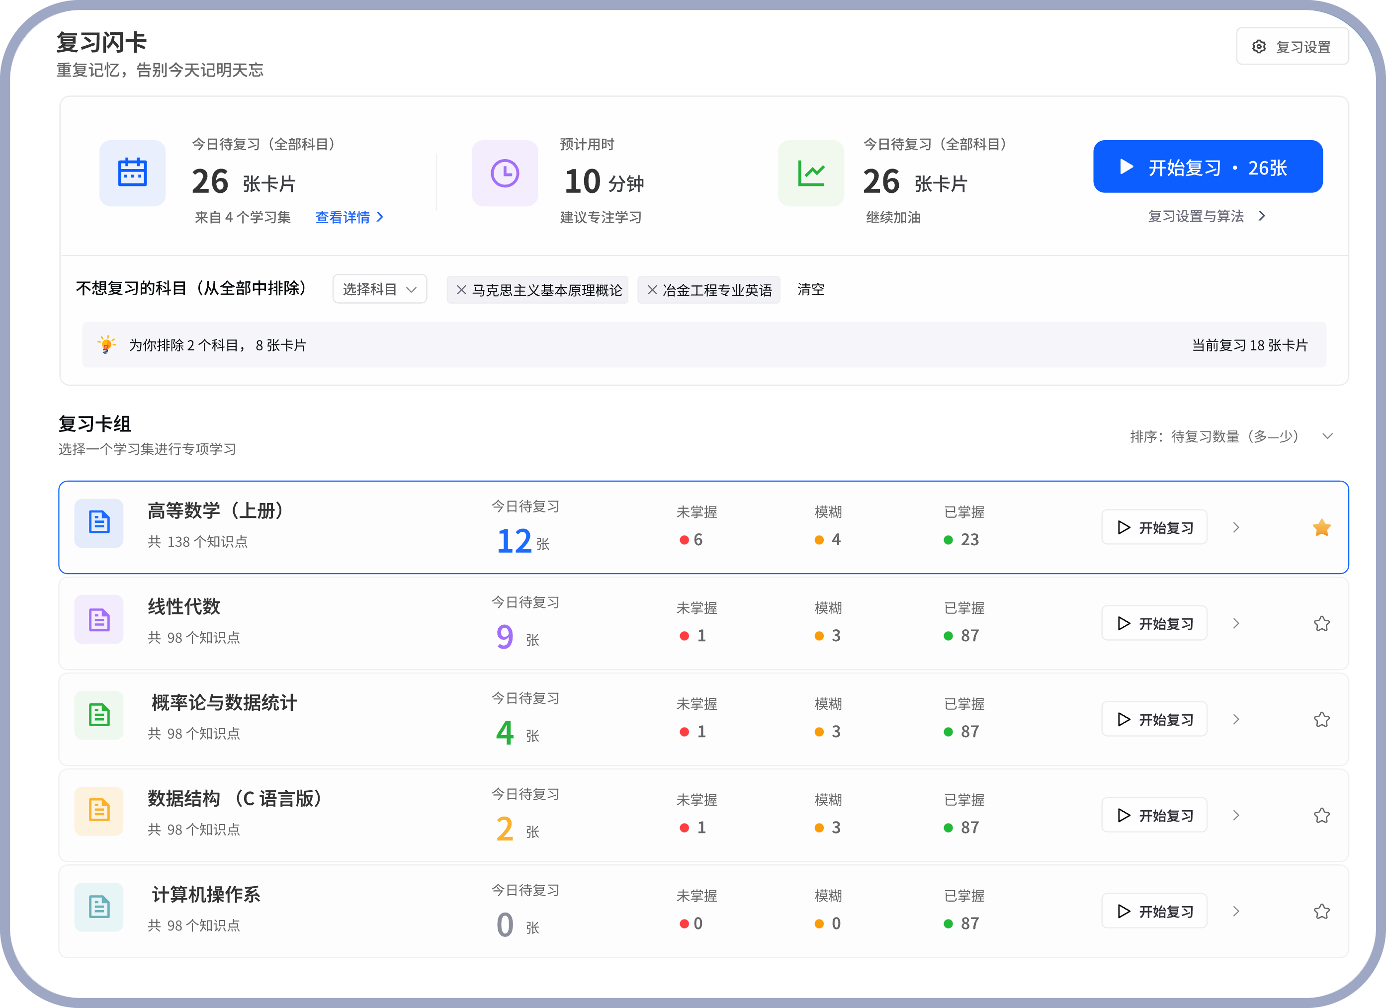Screen dimensions: 1386x1008
Task: Start review for 线性代数
Action: click(1154, 623)
